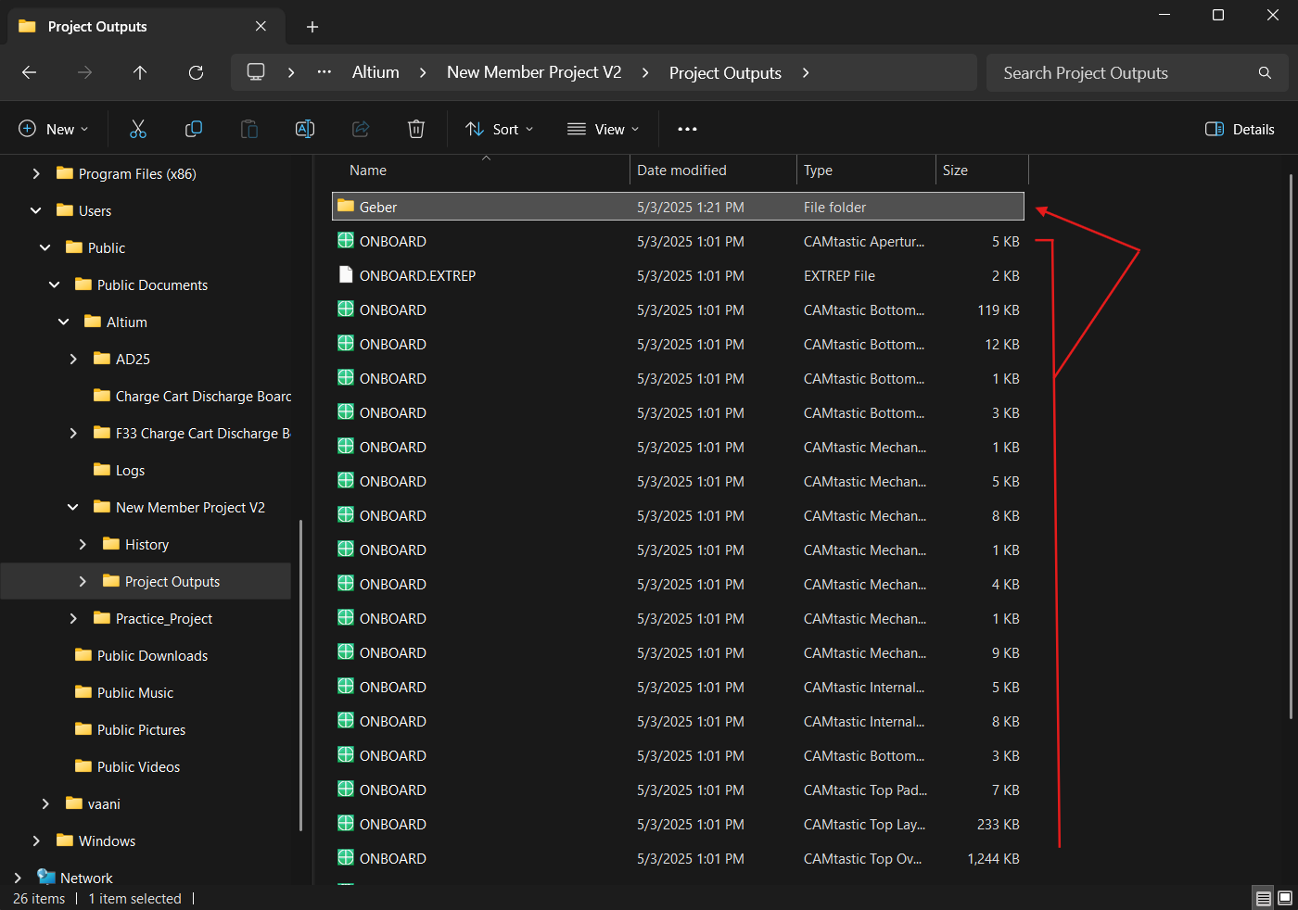Screen dimensions: 1298x910
Task: Click the Share icon in toolbar
Action: [x=361, y=129]
